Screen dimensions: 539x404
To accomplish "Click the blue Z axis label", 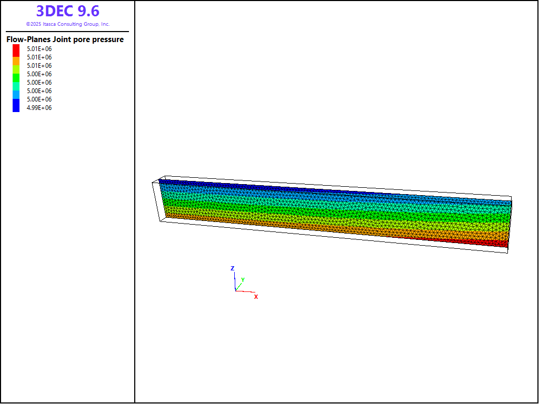I will [x=232, y=268].
